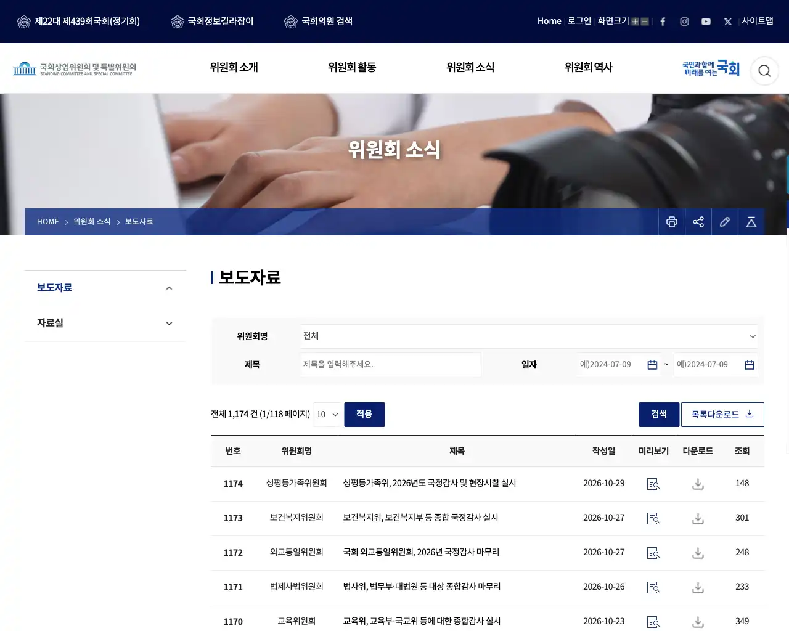Image resolution: width=789 pixels, height=631 pixels.
Task: Open article 성평등가족위, 2026년도 국정감사 및 현장시찰 실시
Action: [x=430, y=483]
